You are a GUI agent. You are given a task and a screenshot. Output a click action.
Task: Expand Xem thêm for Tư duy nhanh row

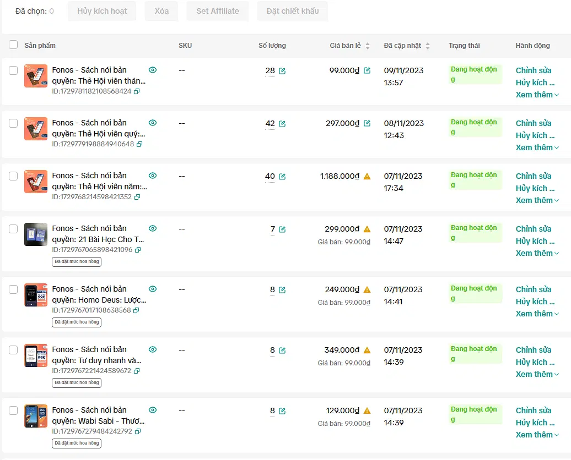tap(537, 374)
